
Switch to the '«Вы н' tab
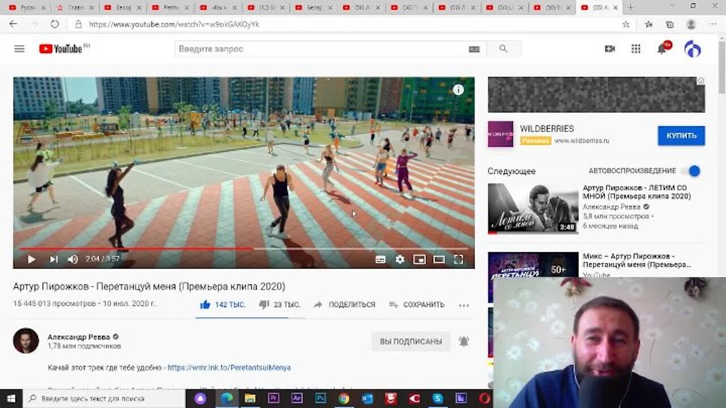click(218, 8)
